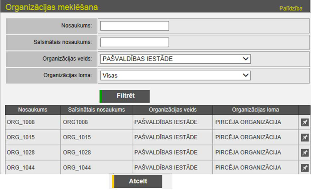311x190 pixels.
Task: Select the ORG_1015 row name cell
Action: pyautogui.click(x=21, y=137)
